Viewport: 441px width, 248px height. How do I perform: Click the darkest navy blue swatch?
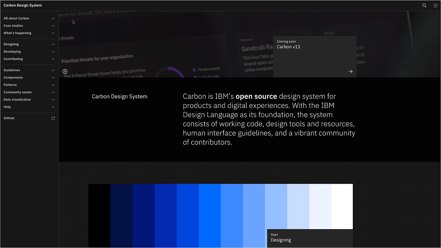tap(121, 216)
